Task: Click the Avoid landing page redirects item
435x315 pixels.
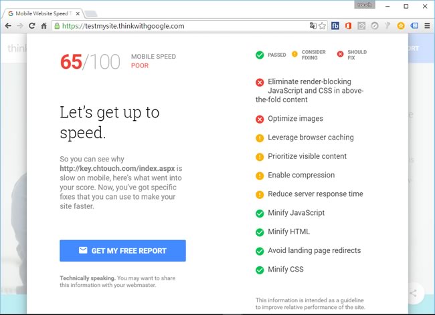Action: (309, 250)
